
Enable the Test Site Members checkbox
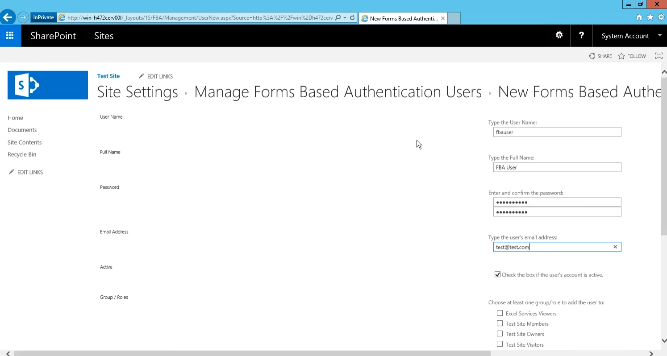click(x=500, y=323)
